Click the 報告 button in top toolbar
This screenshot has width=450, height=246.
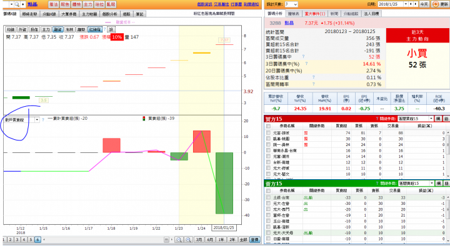(x=65, y=4)
